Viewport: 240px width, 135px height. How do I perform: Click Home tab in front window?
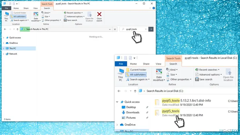click(x=133, y=64)
